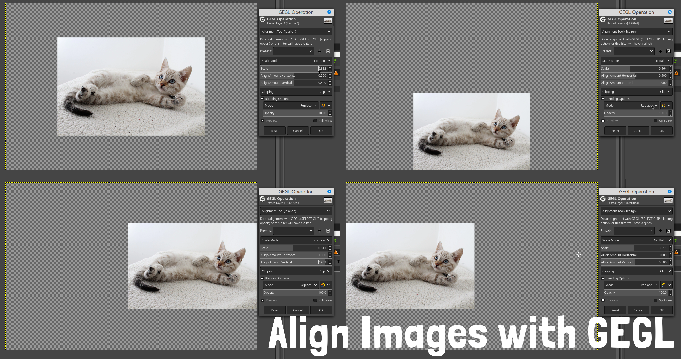The height and width of the screenshot is (359, 681).
Task: Click Reset in the Vertical 0.962 dialog
Action: (x=275, y=310)
